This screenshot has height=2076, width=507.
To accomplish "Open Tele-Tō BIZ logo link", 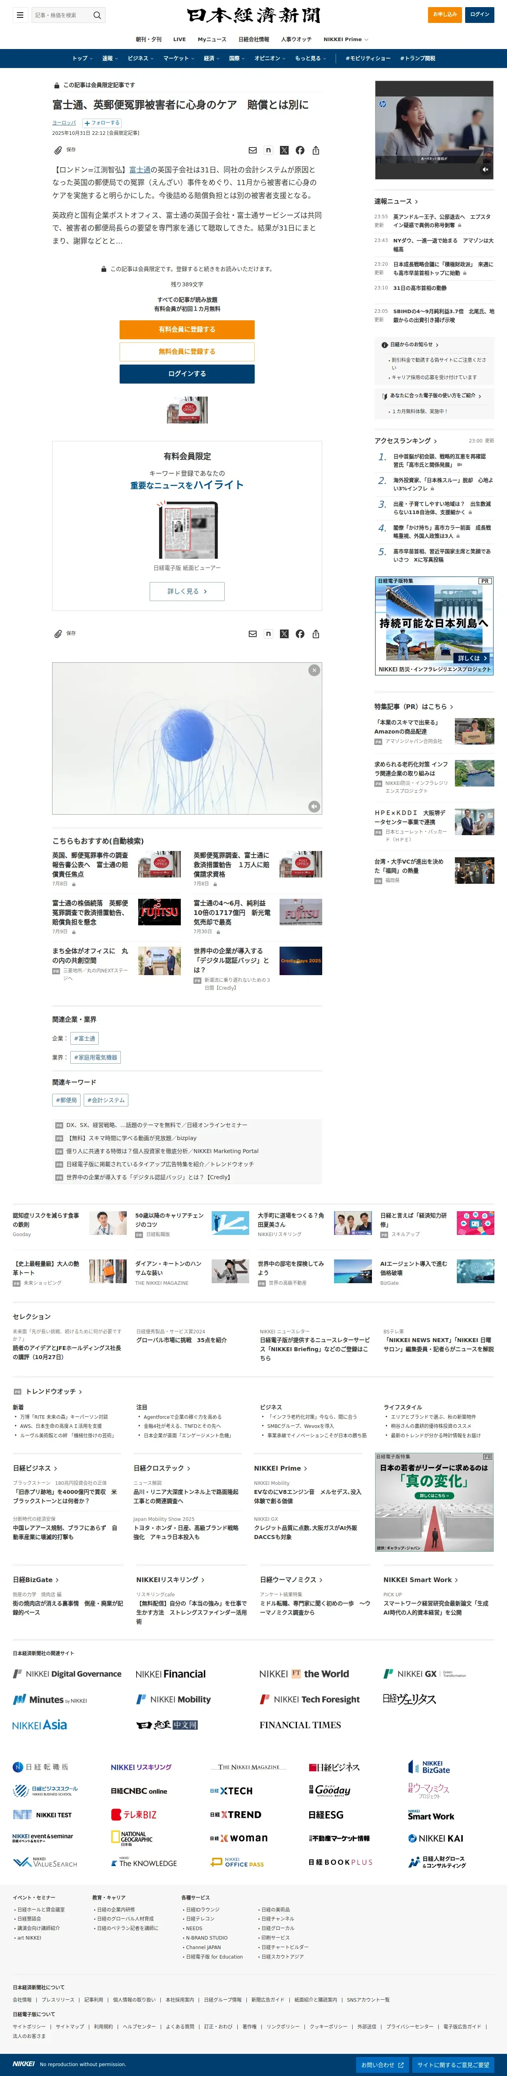I will click(x=133, y=1814).
